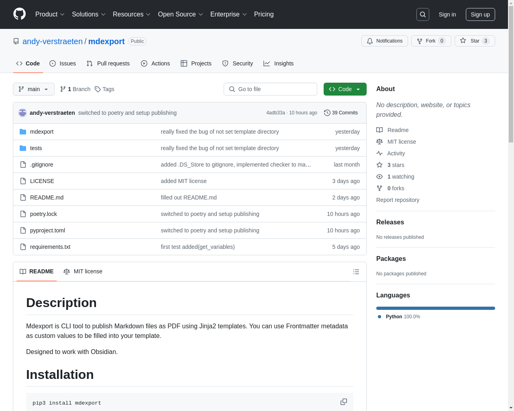Click the Go to file search field
514x411 pixels.
(x=270, y=89)
